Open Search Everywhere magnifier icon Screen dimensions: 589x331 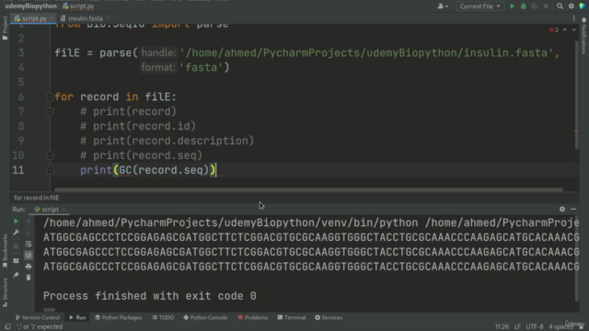560,6
